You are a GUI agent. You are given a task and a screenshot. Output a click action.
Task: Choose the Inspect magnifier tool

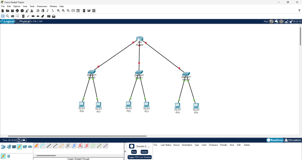(x=7, y=16)
